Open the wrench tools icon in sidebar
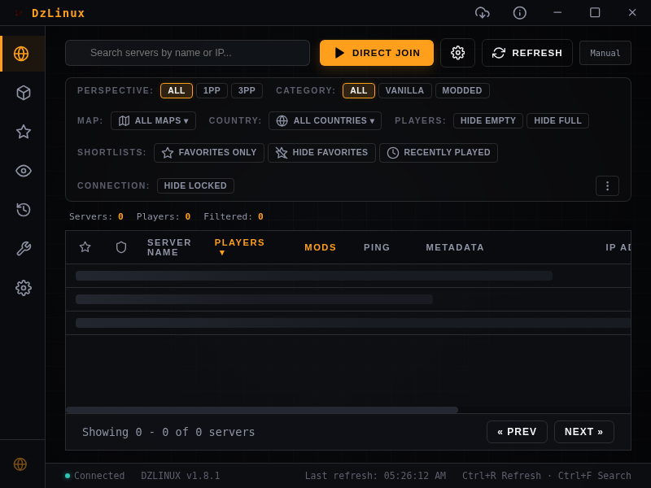651x488 pixels. (24, 249)
